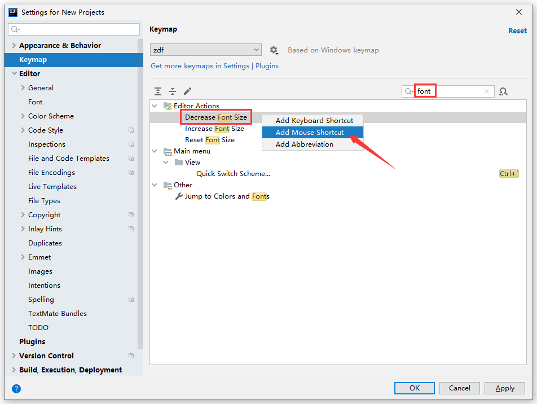The height and width of the screenshot is (404, 537).
Task: Collapse the Main menu tree group
Action: pos(155,151)
